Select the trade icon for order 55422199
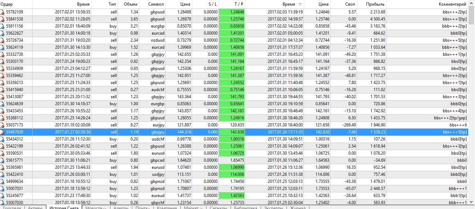The height and width of the screenshot is (209, 475). (2, 146)
